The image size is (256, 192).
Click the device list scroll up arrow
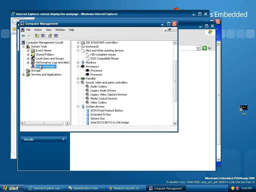tap(175, 43)
